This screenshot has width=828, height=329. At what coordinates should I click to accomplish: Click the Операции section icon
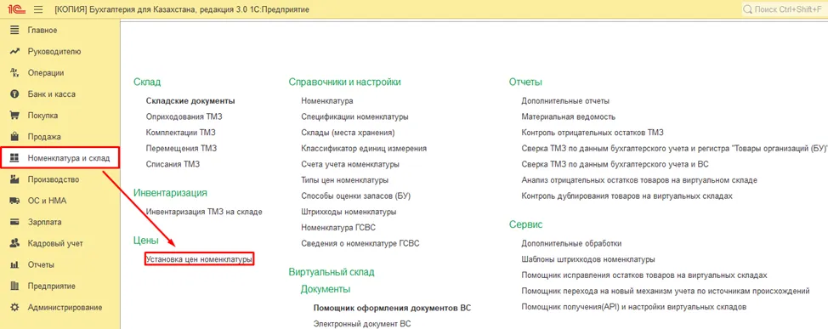tap(14, 73)
